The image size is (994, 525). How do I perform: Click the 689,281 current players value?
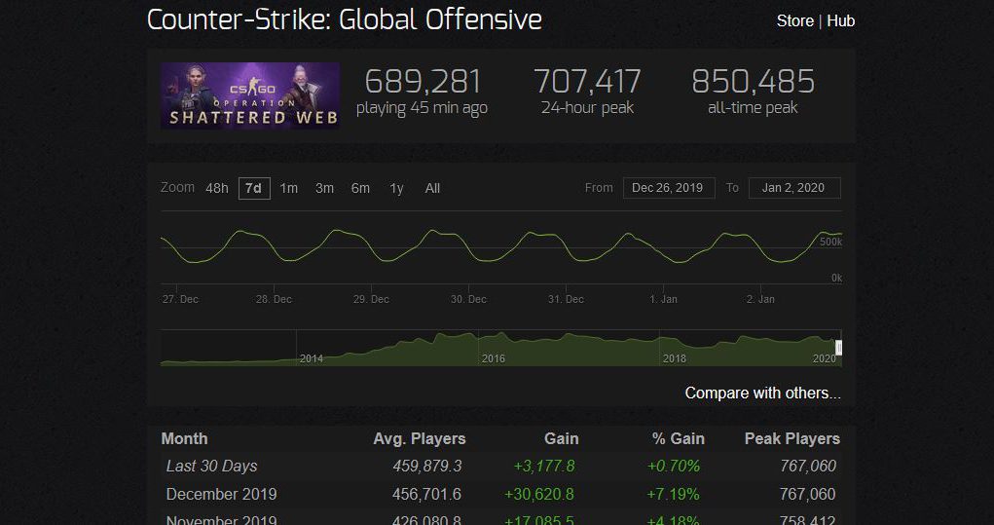click(x=423, y=82)
